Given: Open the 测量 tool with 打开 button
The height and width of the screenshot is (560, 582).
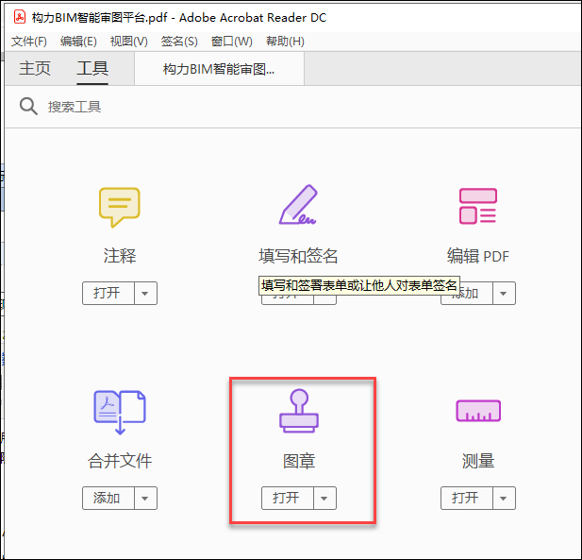Looking at the screenshot, I should coord(467,498).
